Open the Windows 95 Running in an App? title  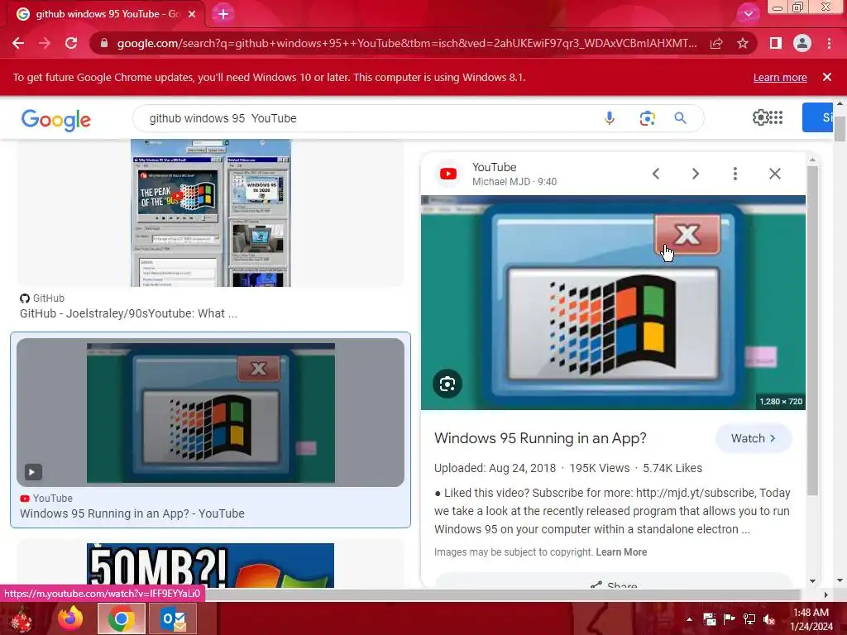(x=540, y=438)
